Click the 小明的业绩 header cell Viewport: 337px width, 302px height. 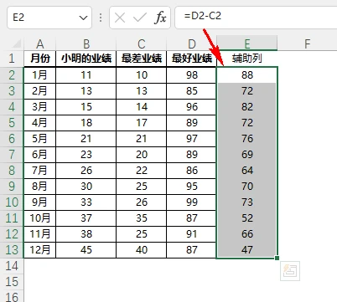coord(86,59)
